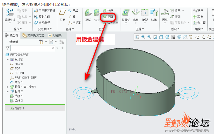Expand the 设计项 tree node
The height and width of the screenshot is (135, 216).
[x=8, y=59]
